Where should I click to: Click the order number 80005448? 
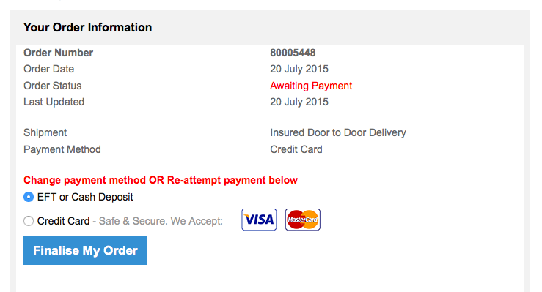293,53
